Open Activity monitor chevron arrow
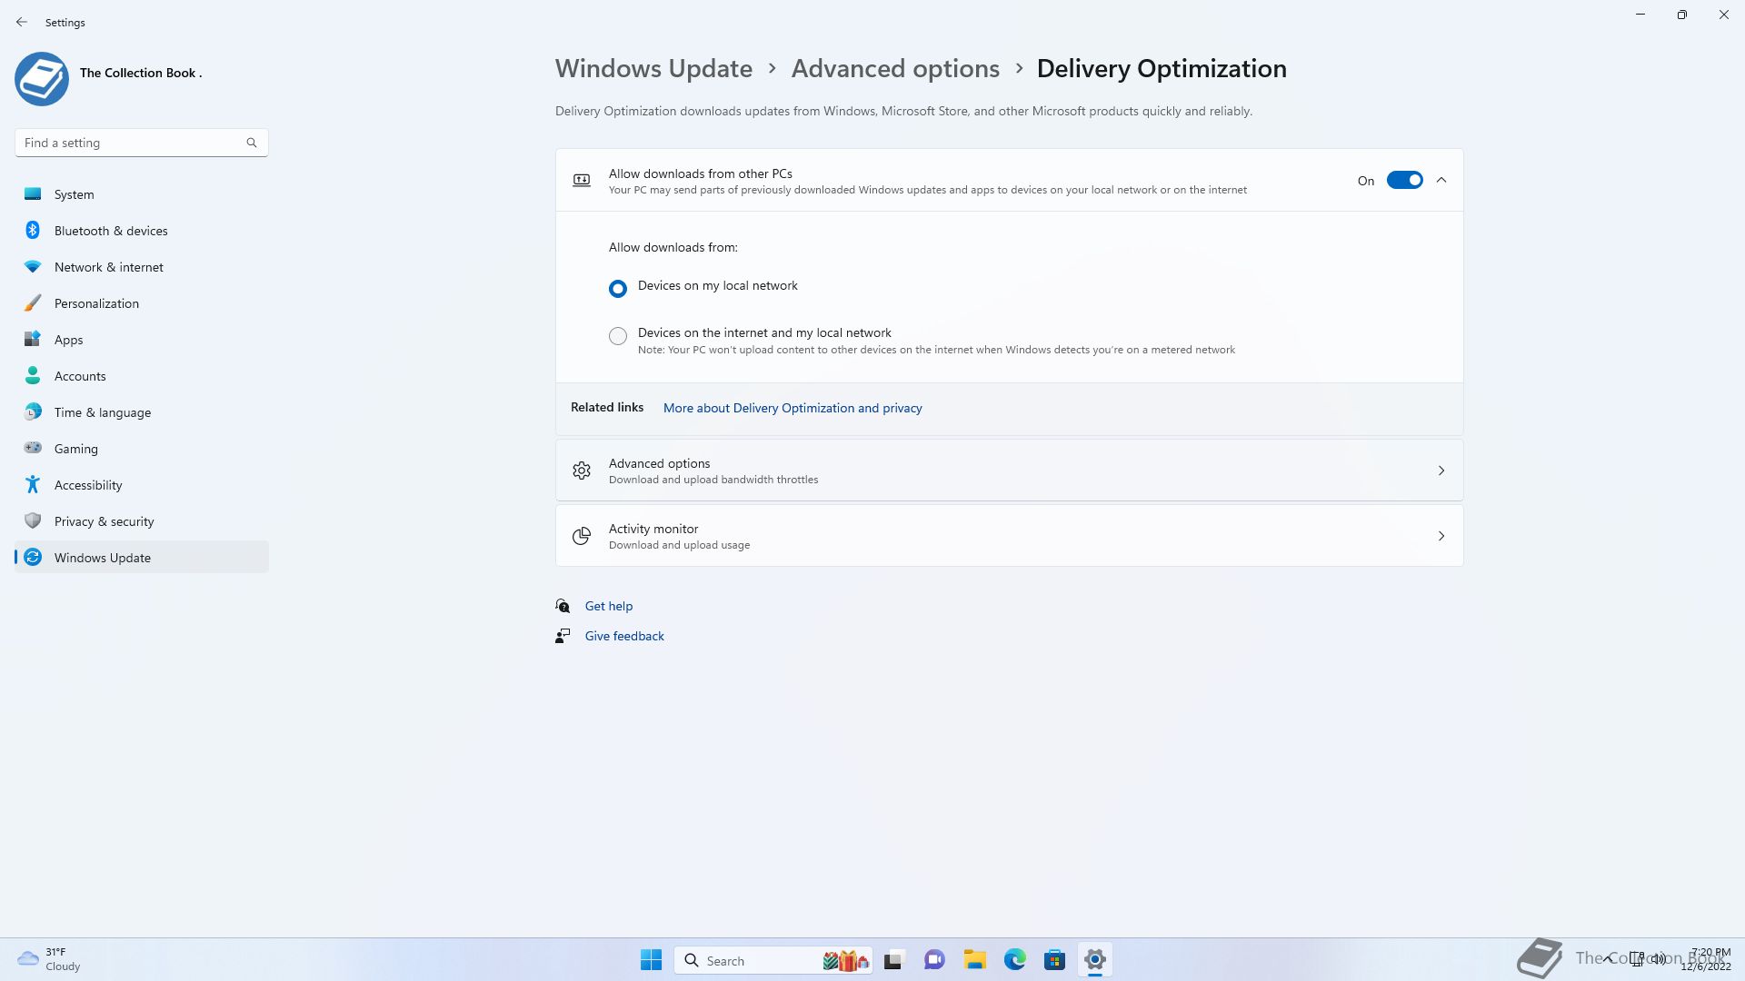 1441,536
